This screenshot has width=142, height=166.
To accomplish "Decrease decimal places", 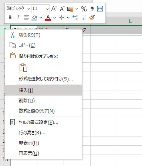I will tap(84, 18).
